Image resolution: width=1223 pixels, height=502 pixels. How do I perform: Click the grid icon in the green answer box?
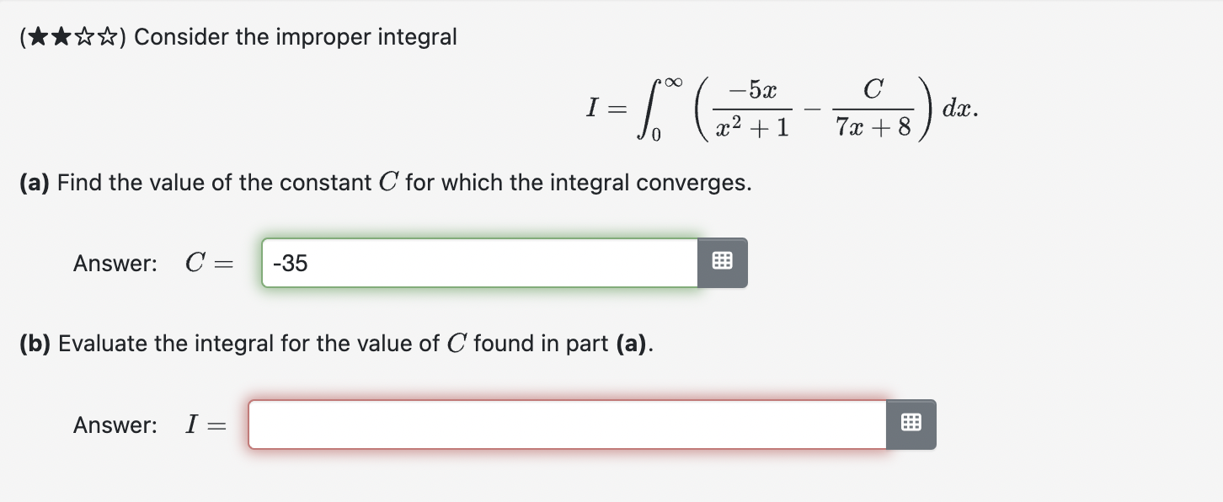(722, 262)
